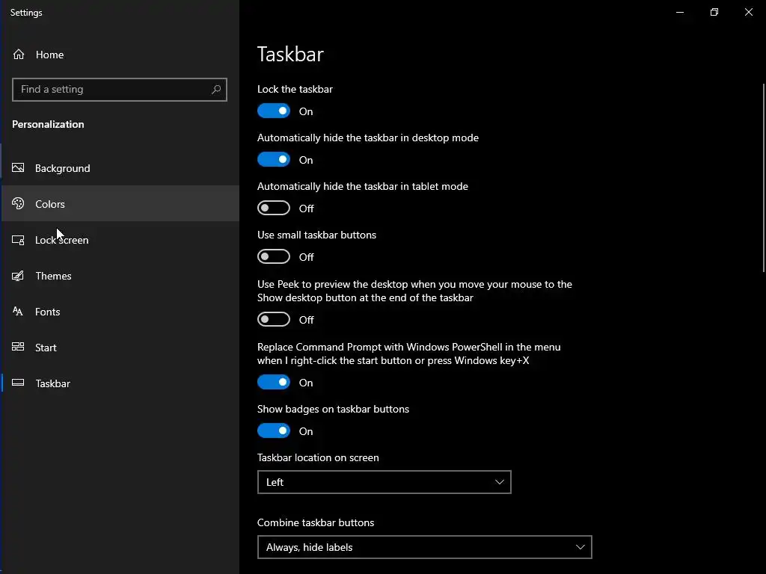Image resolution: width=766 pixels, height=574 pixels.
Task: Open the Colors settings page
Action: point(50,204)
